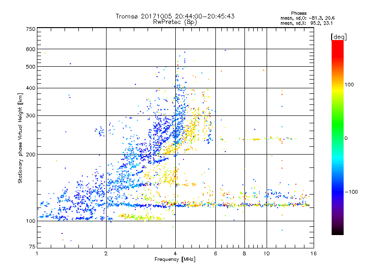Click the "300" y-axis tick label

coord(30,116)
